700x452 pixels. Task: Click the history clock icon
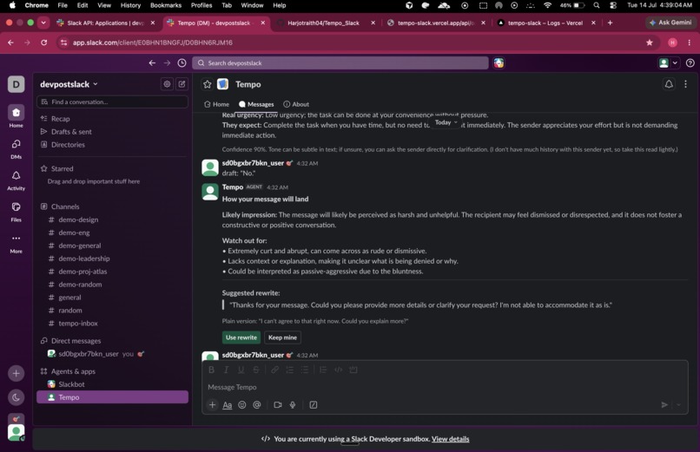[x=182, y=62]
